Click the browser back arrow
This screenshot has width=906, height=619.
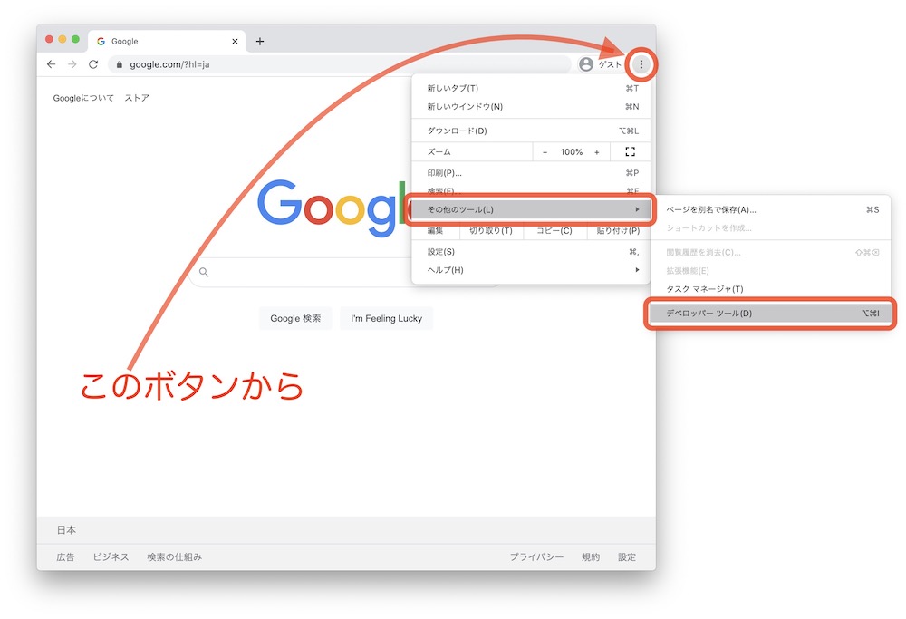[52, 64]
